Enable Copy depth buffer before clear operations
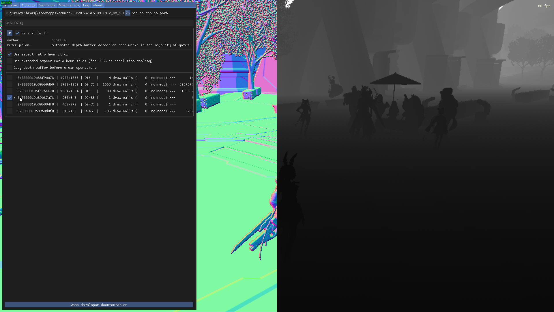The width and height of the screenshot is (554, 312). [10, 67]
